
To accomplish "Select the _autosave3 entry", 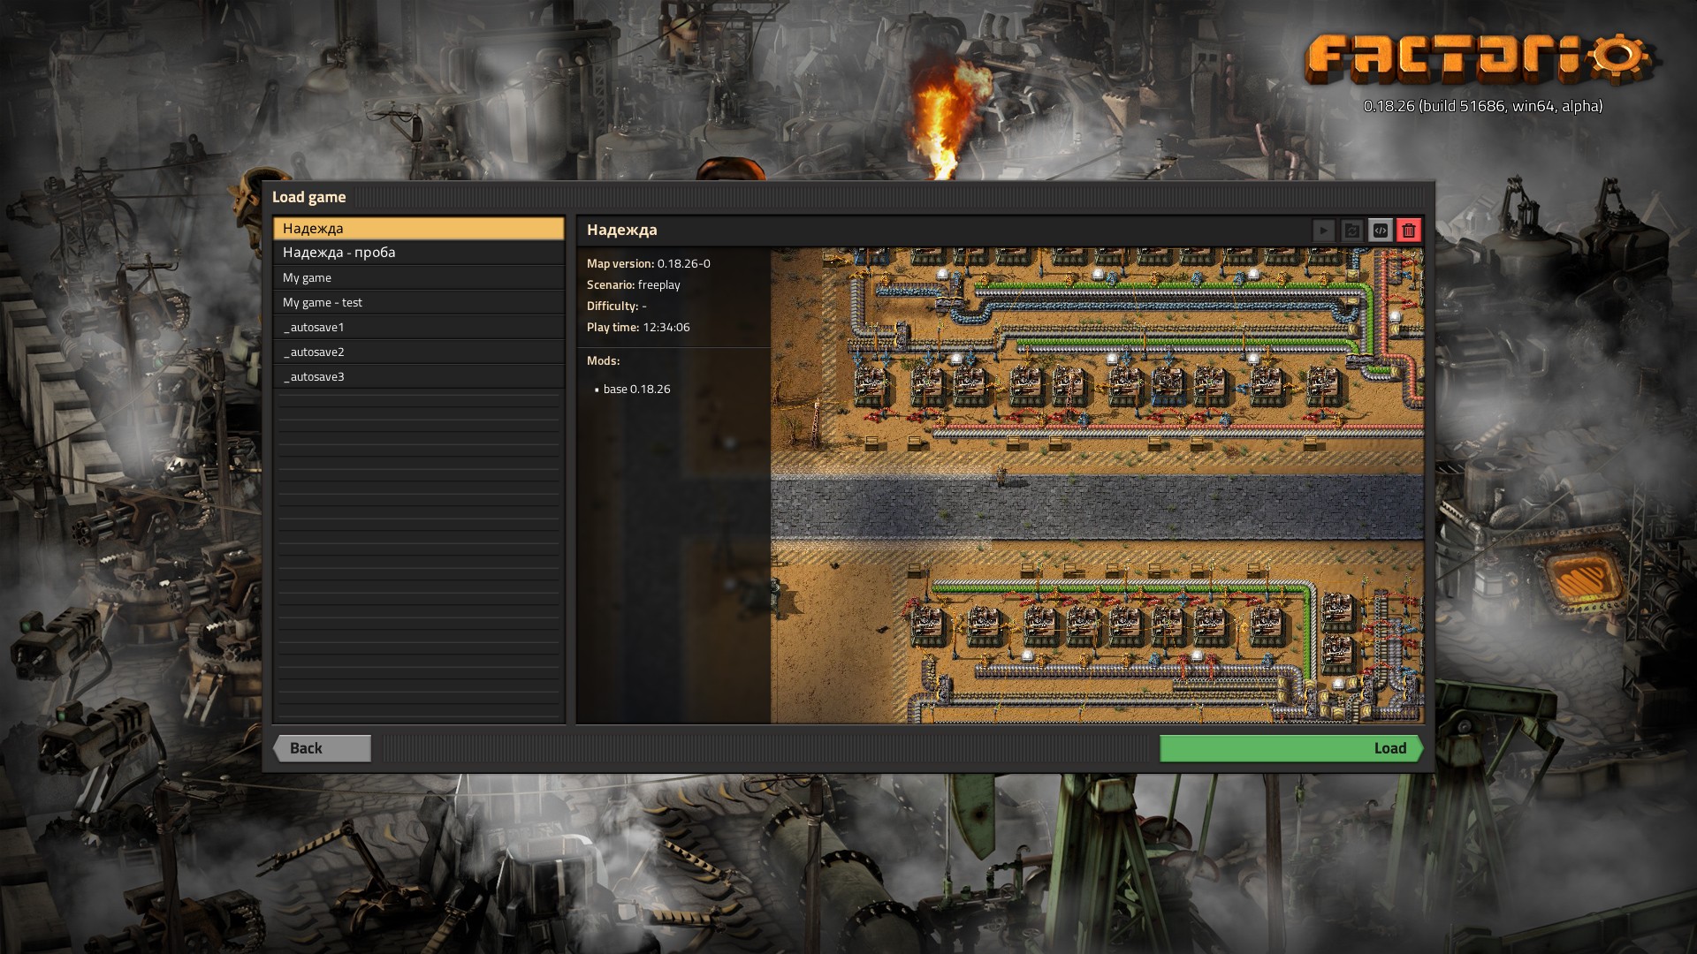I will (418, 376).
